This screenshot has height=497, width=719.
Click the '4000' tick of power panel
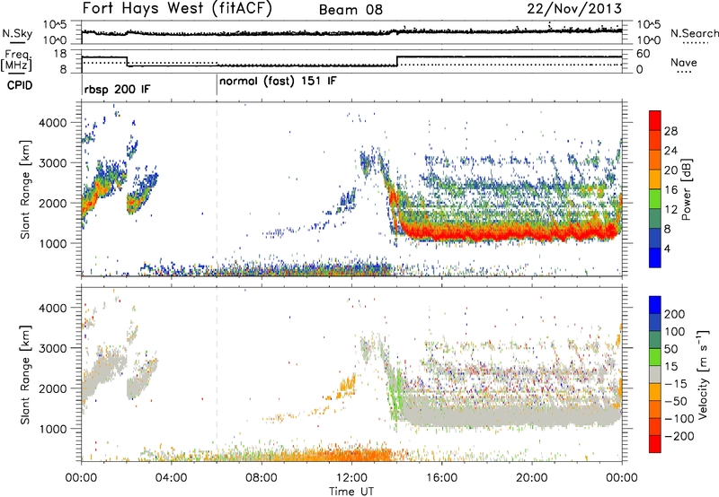[53, 123]
